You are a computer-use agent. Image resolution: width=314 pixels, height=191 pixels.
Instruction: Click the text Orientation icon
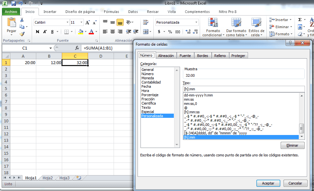pyautogui.click(x=129, y=22)
